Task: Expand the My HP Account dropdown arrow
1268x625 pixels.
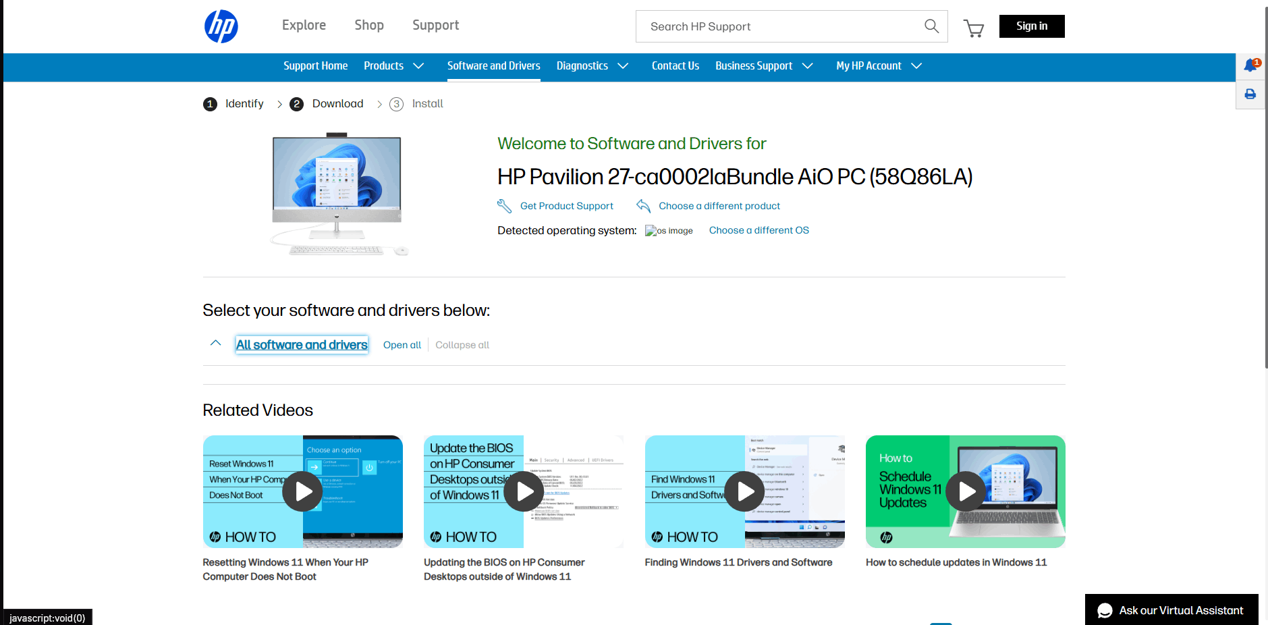Action: coord(916,66)
